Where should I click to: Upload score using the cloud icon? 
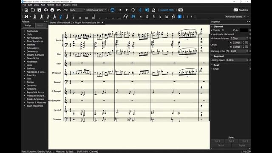point(46,10)
